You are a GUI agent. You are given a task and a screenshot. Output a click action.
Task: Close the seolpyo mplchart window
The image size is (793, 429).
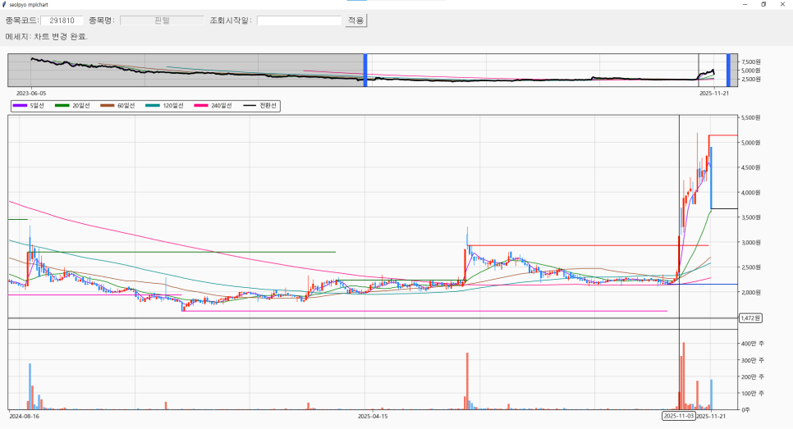[x=783, y=5]
